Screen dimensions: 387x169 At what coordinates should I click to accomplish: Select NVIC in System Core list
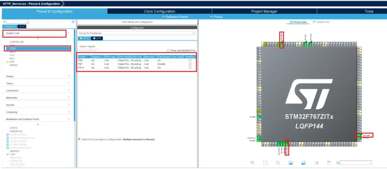(12, 55)
